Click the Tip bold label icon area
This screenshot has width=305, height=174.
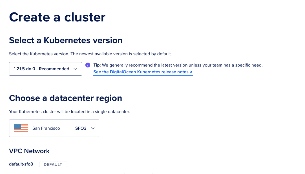click(97, 65)
